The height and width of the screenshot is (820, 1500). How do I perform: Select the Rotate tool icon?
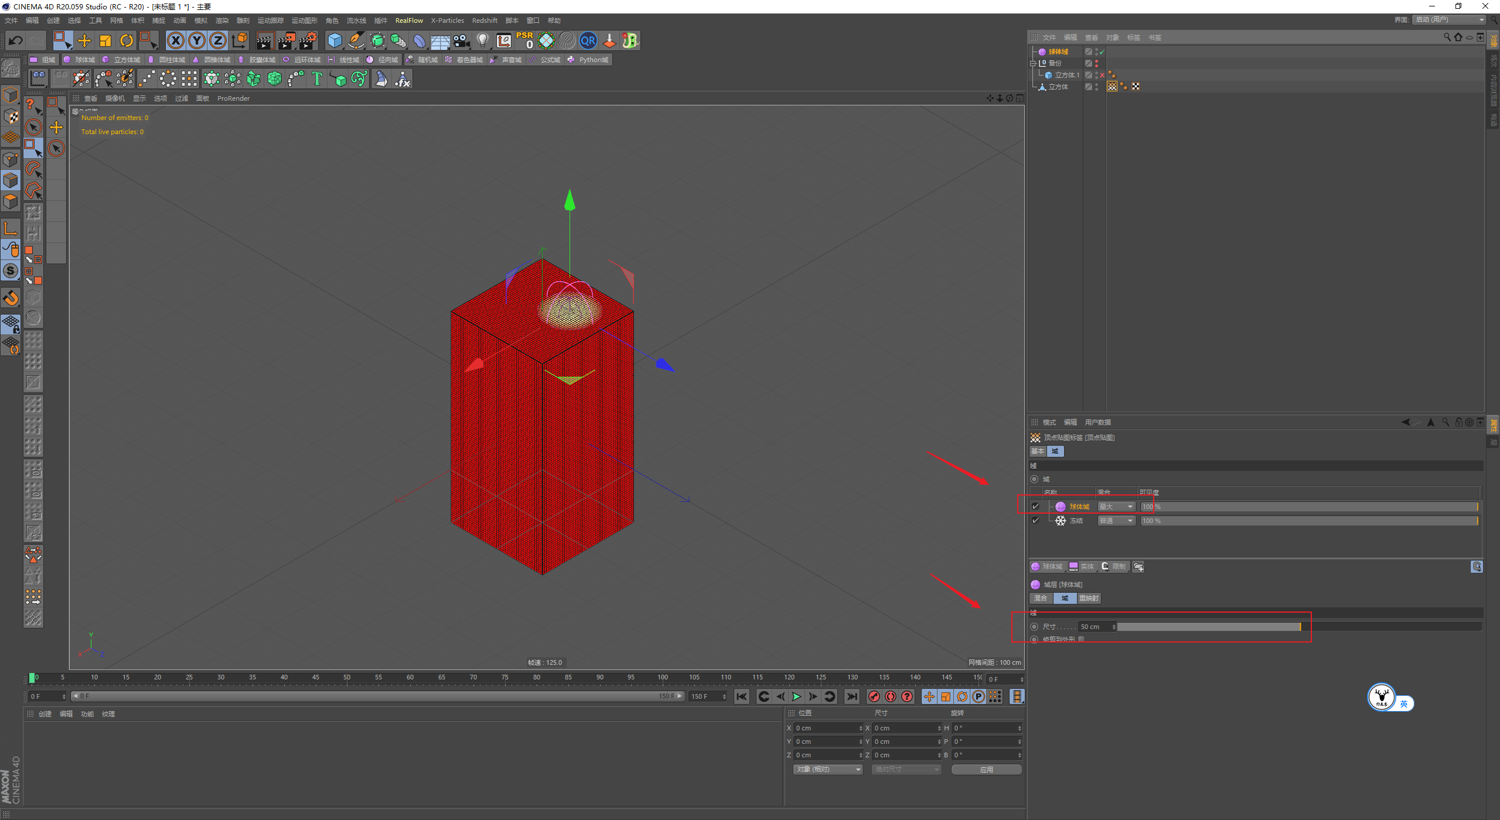tap(127, 40)
